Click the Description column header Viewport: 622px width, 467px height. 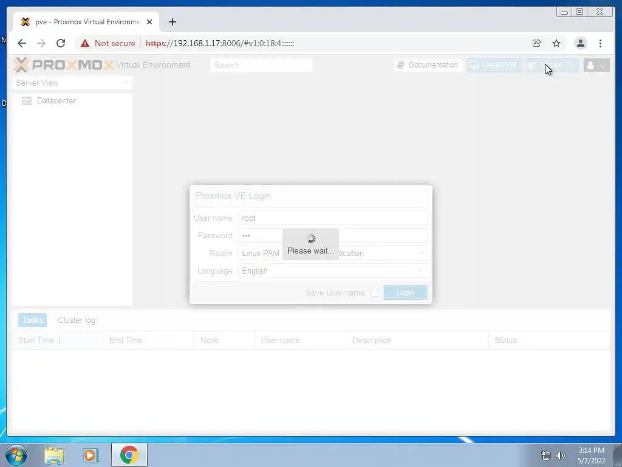417,341
